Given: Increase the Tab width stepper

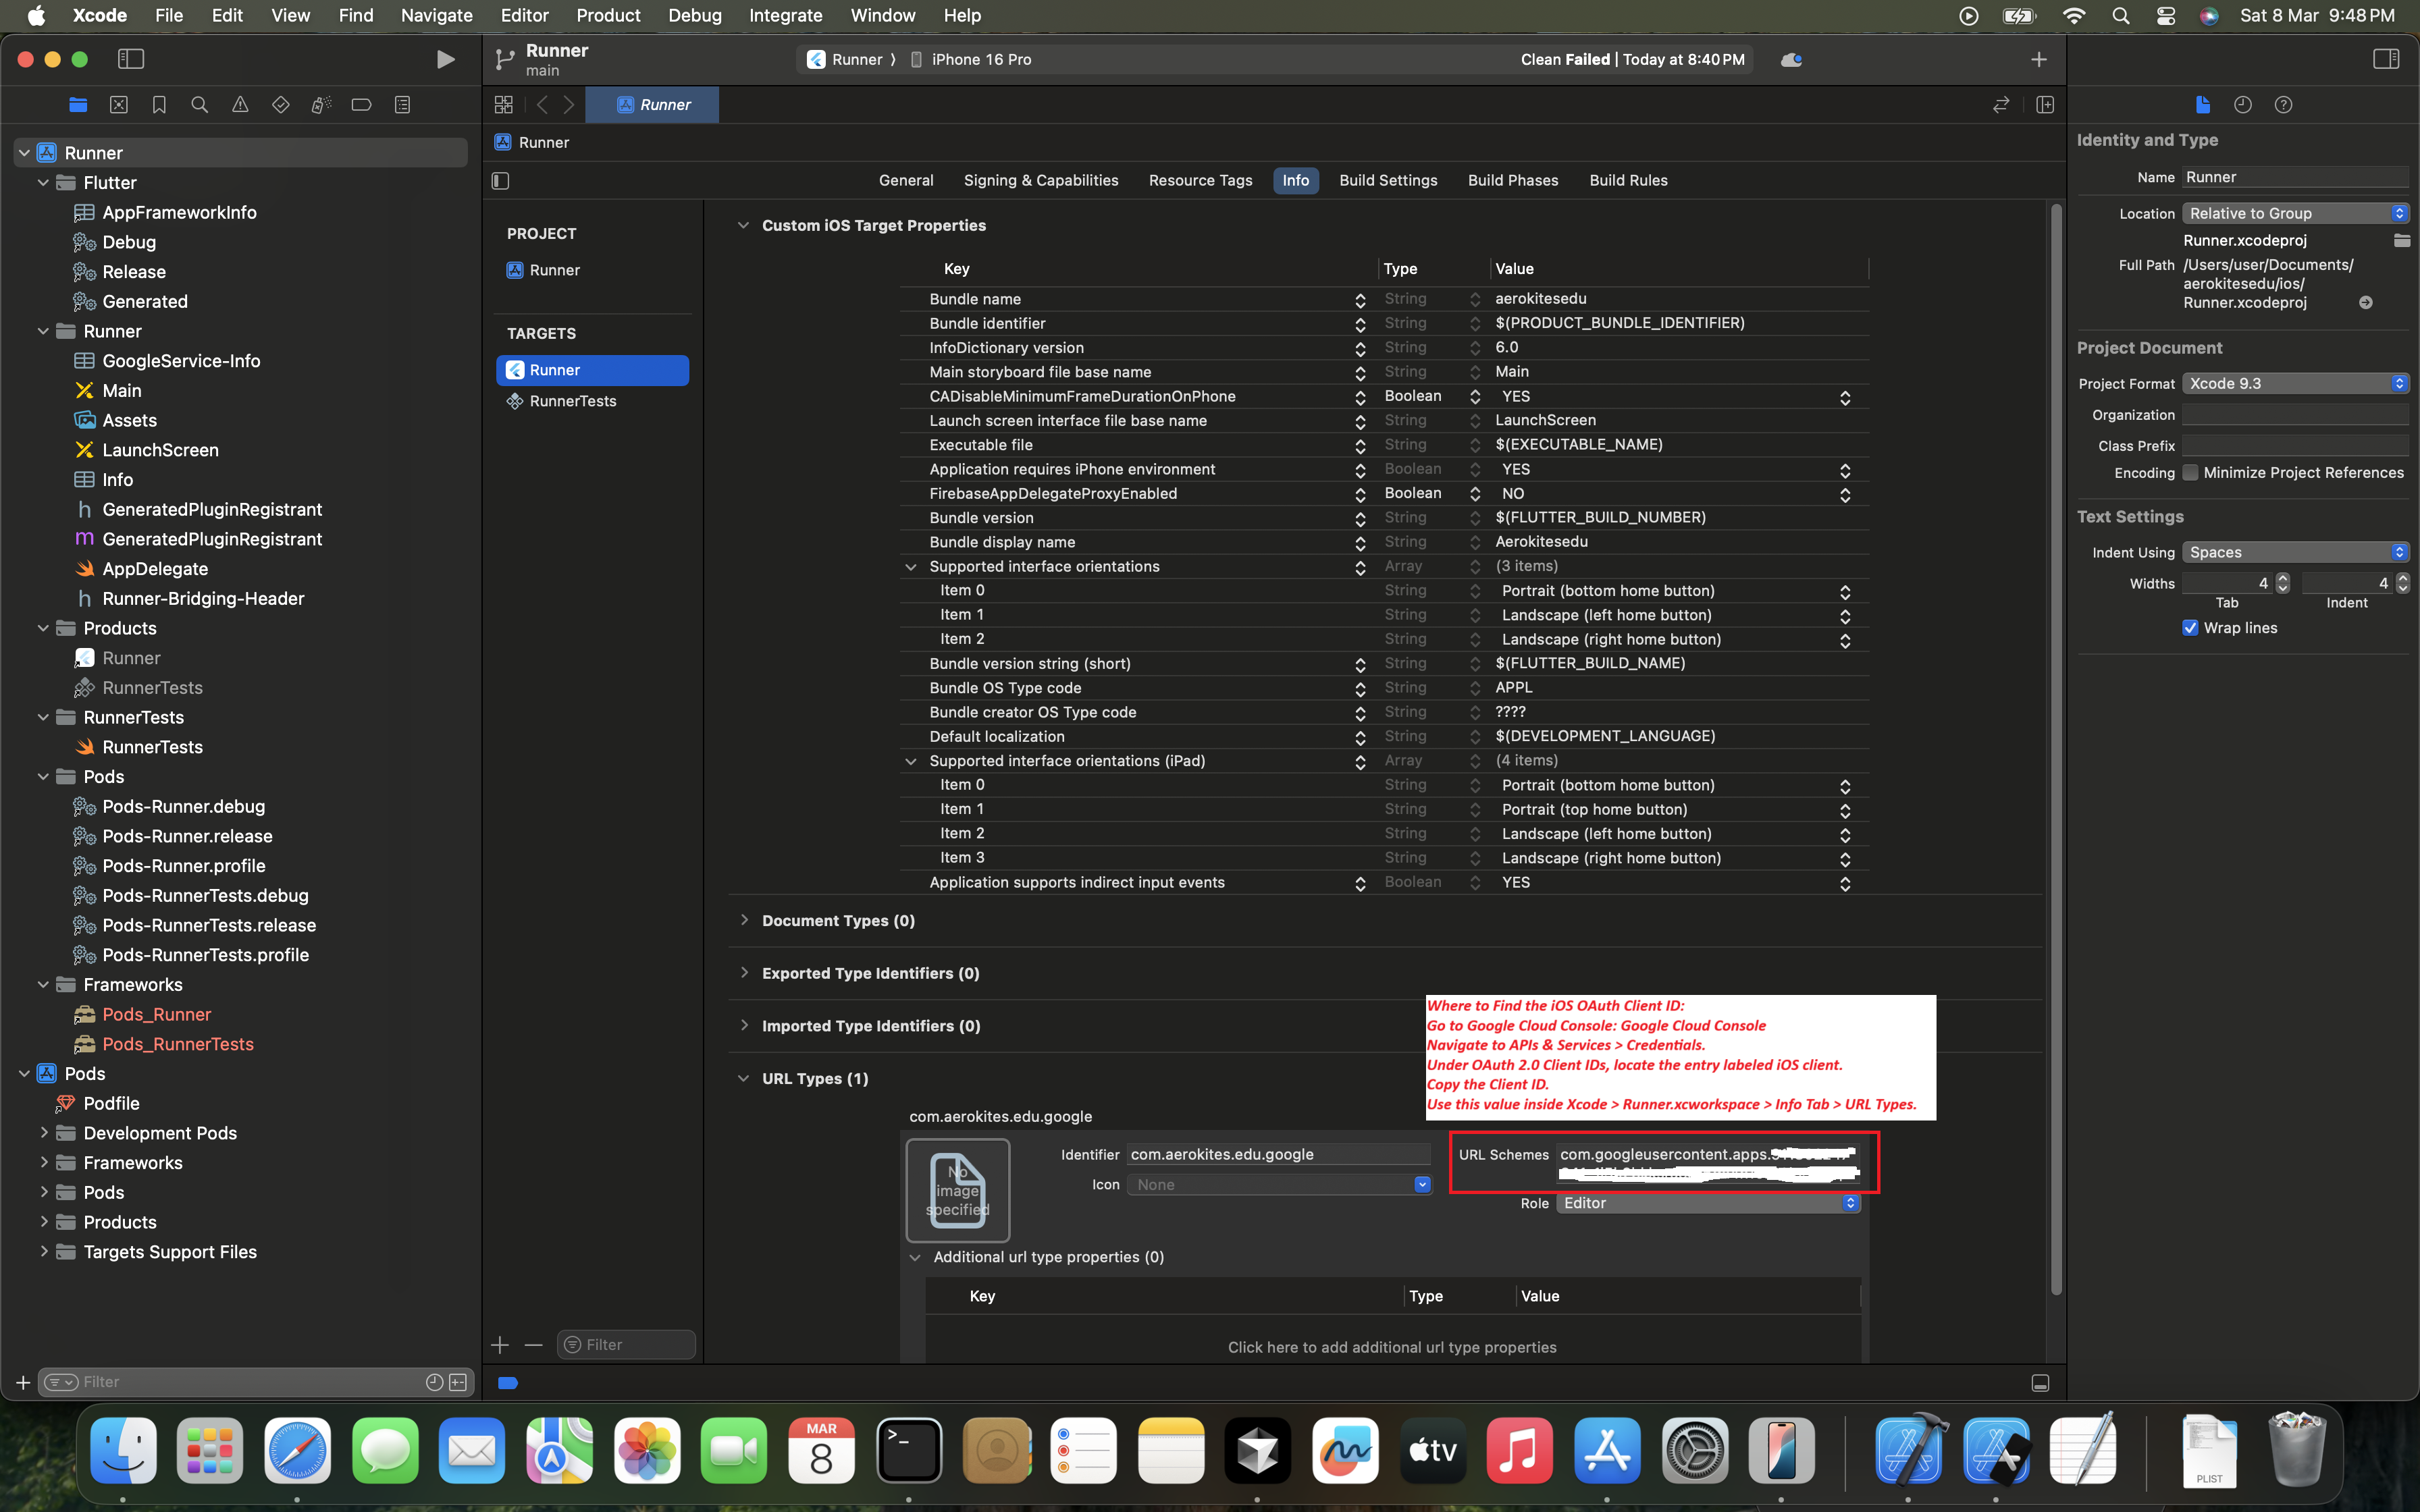Looking at the screenshot, I should (x=2283, y=578).
